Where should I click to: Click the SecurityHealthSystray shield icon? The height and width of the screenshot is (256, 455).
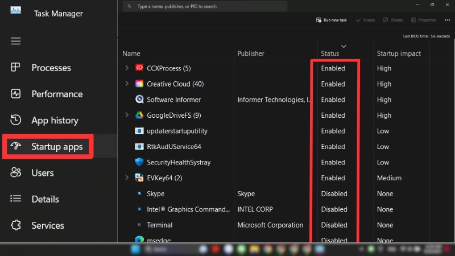point(139,162)
